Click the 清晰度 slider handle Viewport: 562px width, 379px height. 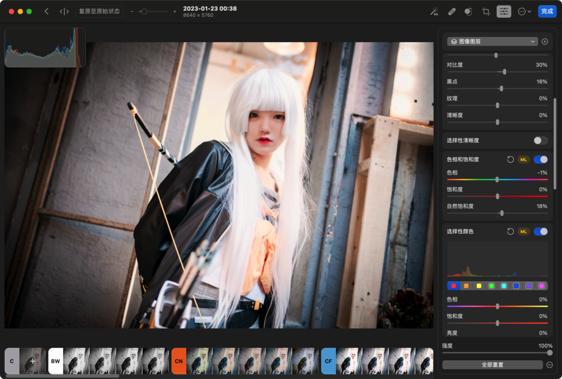point(497,122)
